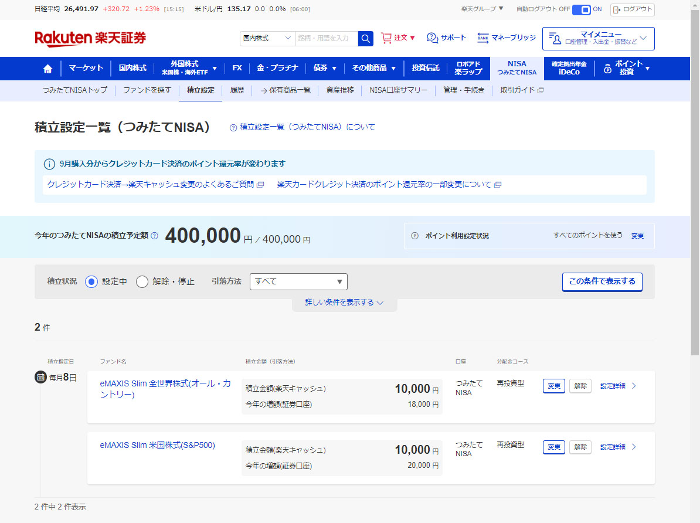Click the logout ログアウト icon button
This screenshot has height=523, width=700.
click(632, 9)
